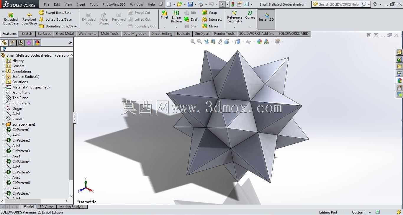
Task: Open the DisplayManager tab
Action: [x=37, y=43]
